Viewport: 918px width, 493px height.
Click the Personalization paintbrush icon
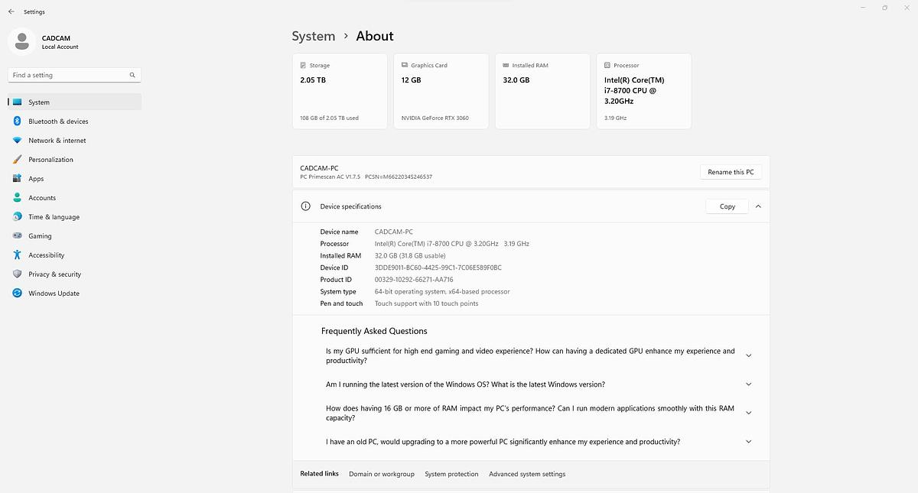coord(17,160)
